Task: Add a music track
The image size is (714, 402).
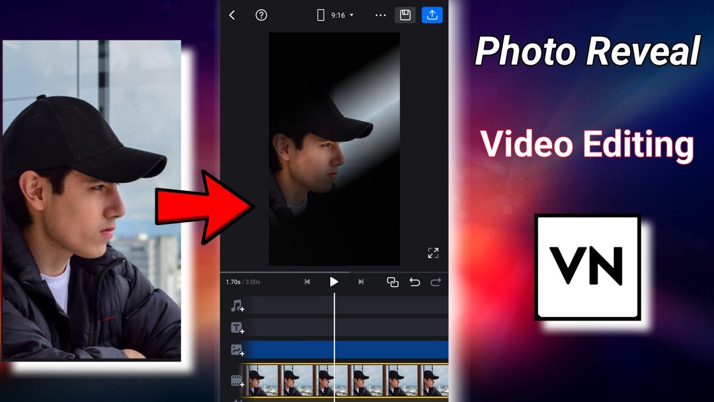Action: [238, 305]
